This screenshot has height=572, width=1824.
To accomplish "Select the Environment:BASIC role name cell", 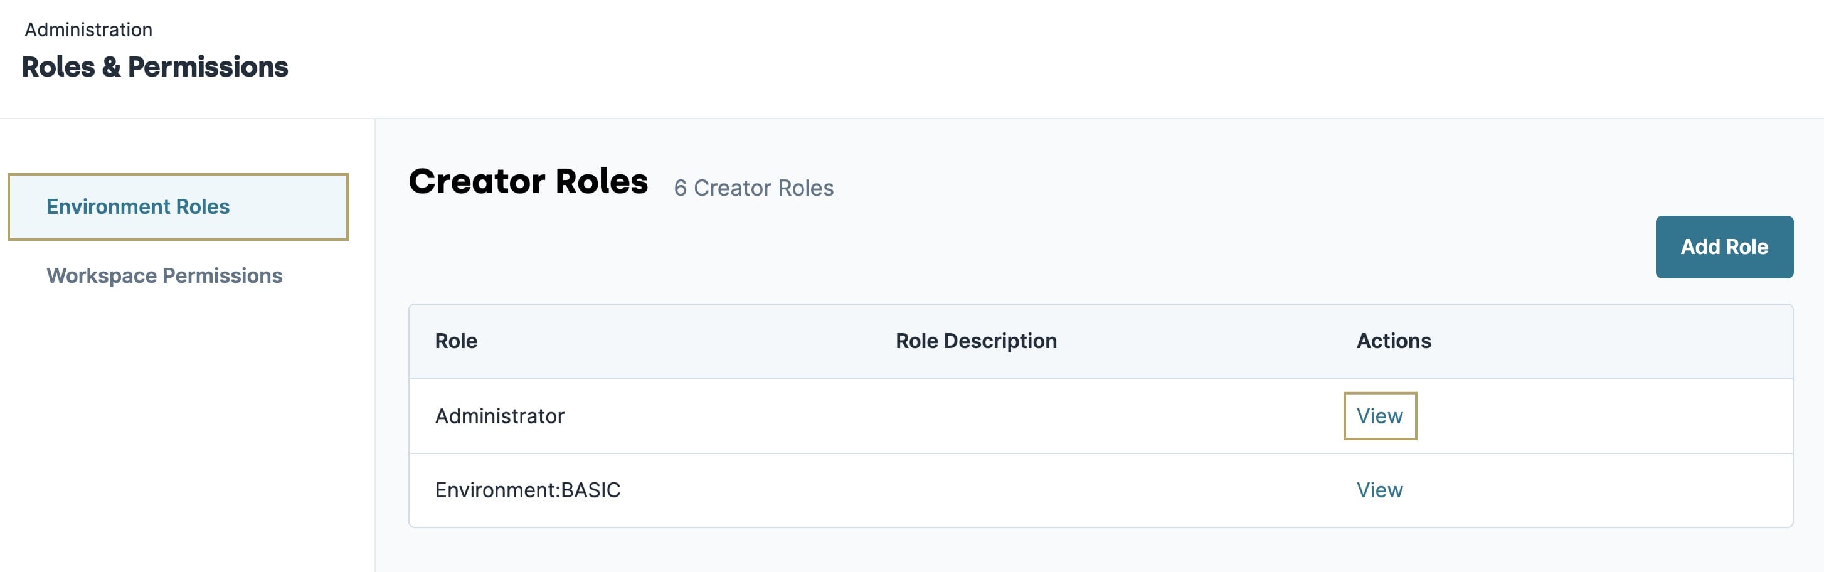I will click(x=528, y=490).
